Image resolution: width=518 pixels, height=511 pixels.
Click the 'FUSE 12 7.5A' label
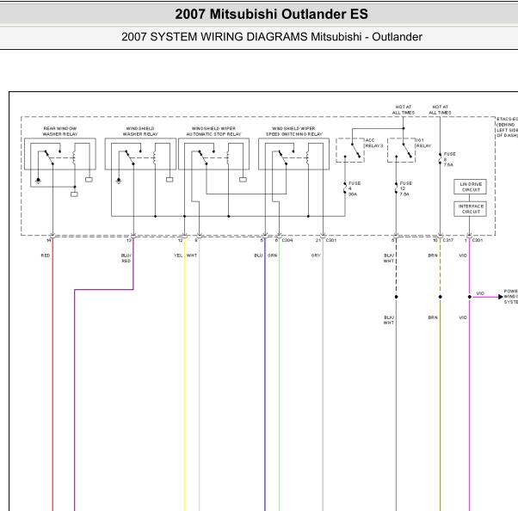click(406, 188)
